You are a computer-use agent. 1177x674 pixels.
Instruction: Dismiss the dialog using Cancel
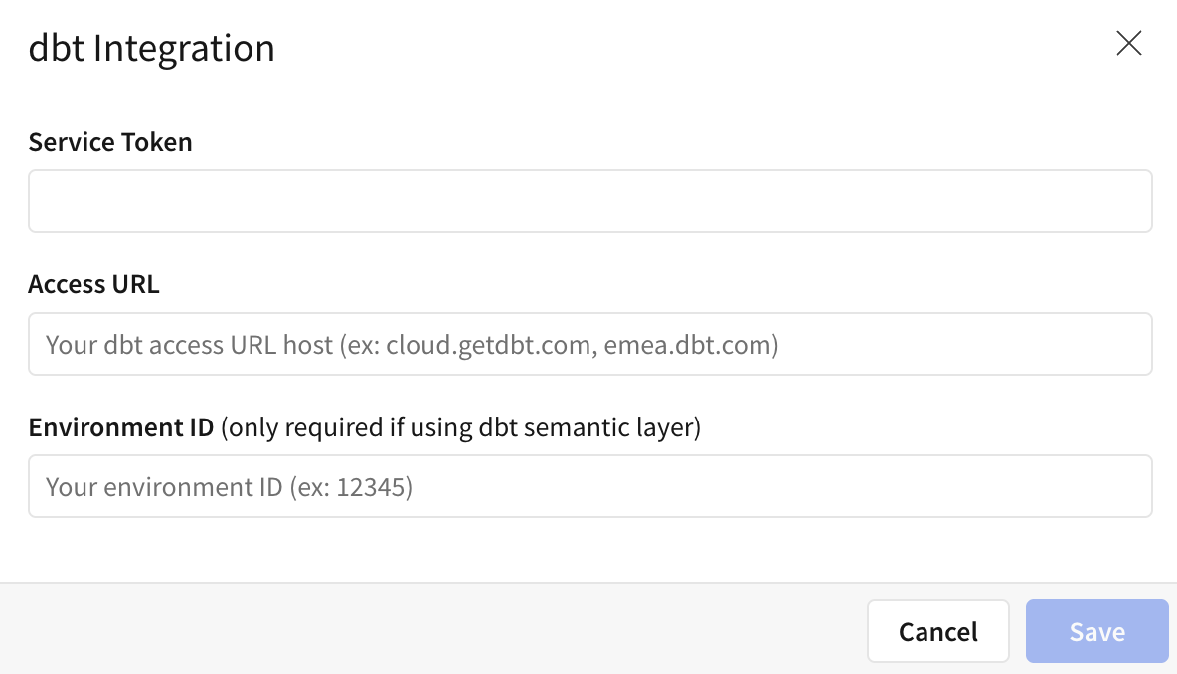click(x=937, y=631)
